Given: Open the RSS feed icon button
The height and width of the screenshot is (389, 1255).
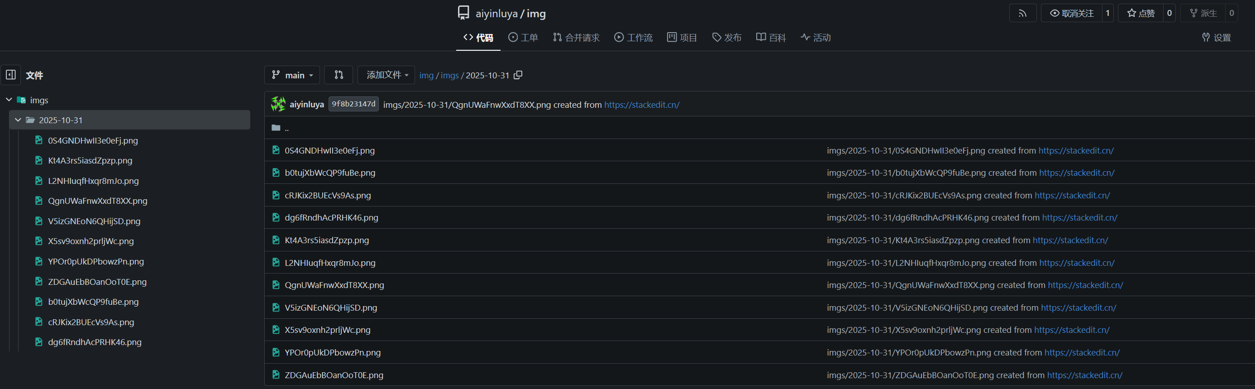Looking at the screenshot, I should click(x=1022, y=13).
